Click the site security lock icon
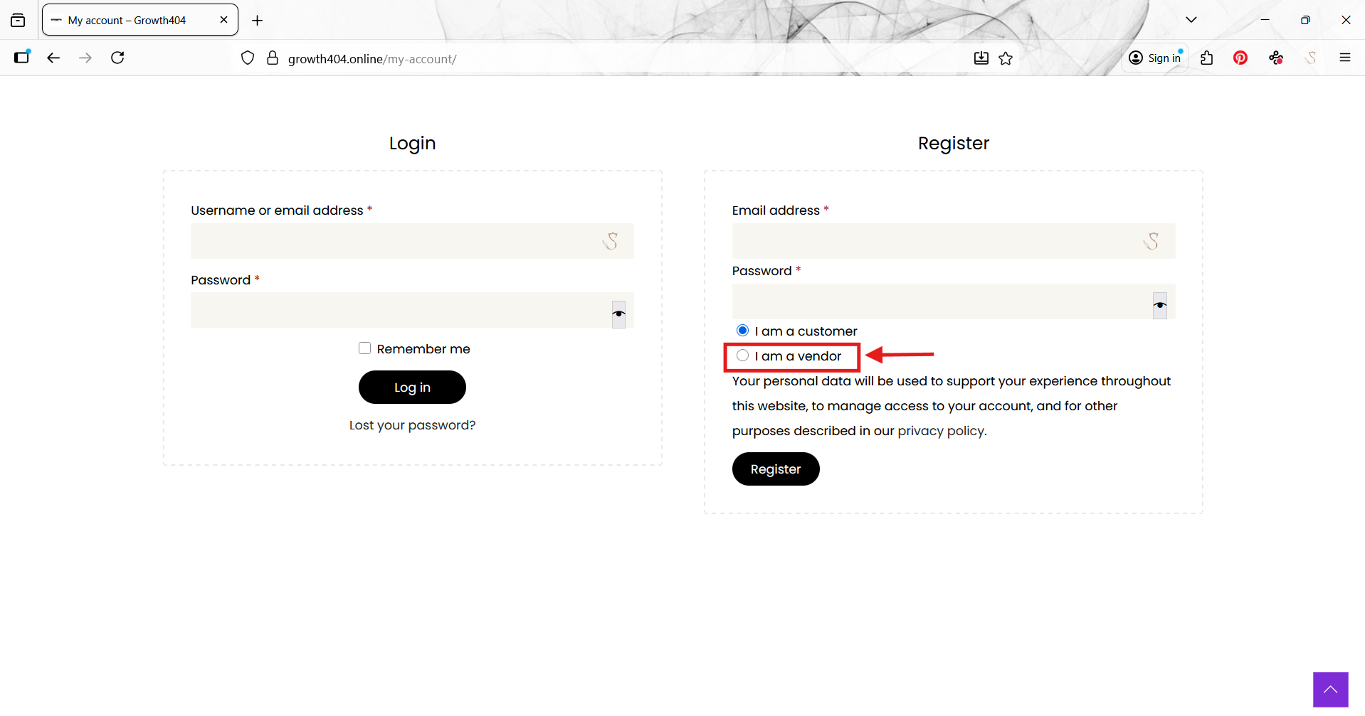Screen dimensions: 1365x716 pyautogui.click(x=272, y=58)
